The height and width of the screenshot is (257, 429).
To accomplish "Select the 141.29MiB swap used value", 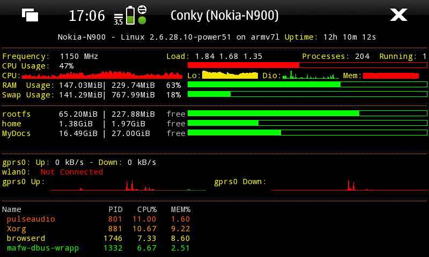I will 80,95.
